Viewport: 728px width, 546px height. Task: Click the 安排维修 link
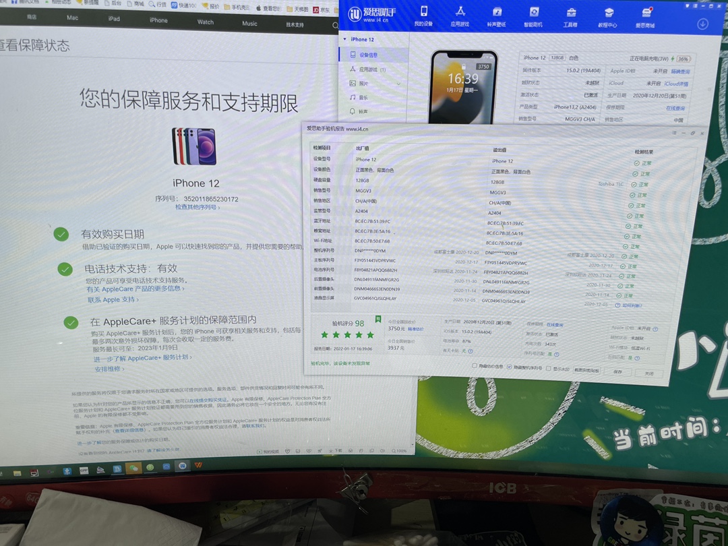(109, 369)
